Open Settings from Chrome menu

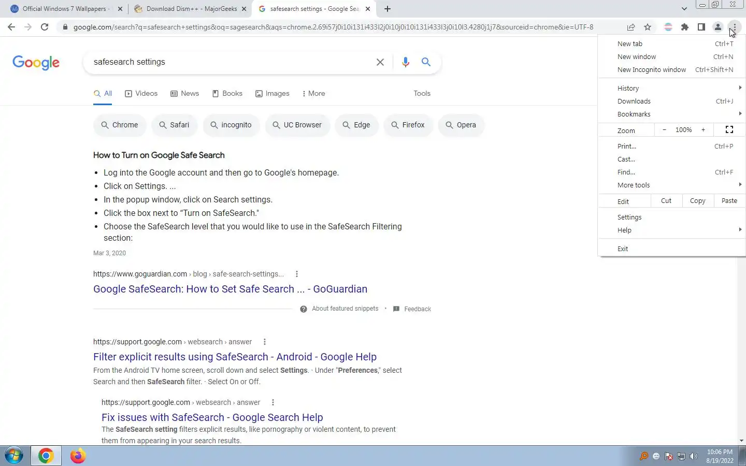pos(672,217)
